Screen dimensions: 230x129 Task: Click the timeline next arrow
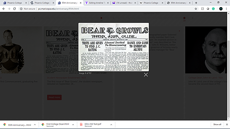[193, 18]
